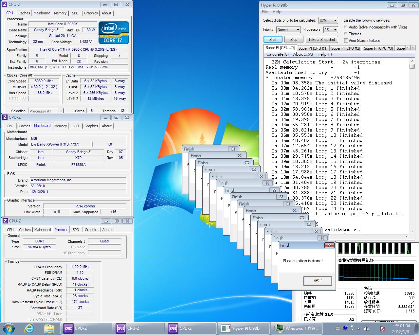
Task: Click Show desktop strip on the taskbar
Action: (x=417, y=328)
